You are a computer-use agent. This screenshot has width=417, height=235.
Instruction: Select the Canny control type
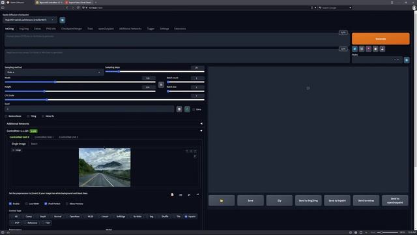(x=27, y=217)
